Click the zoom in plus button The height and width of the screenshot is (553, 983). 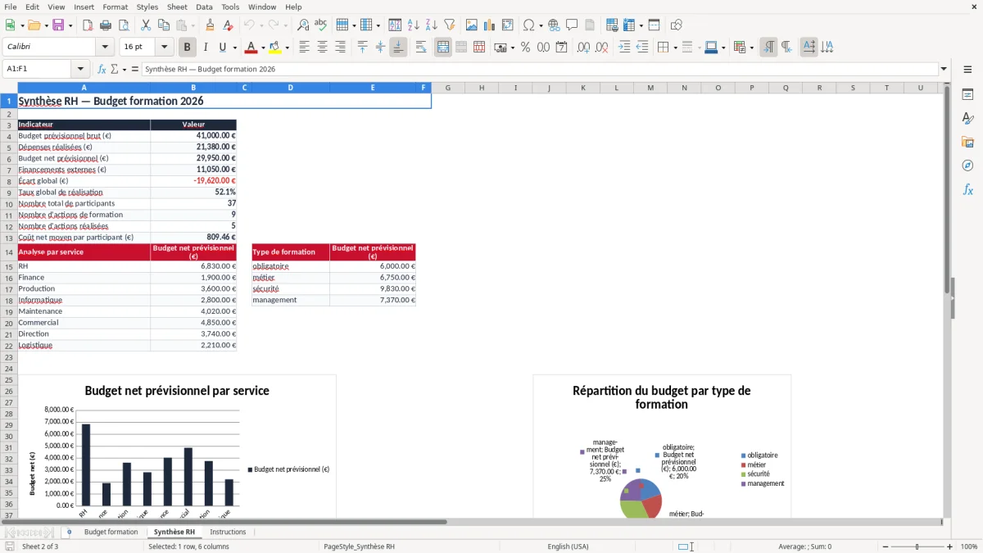pos(950,546)
